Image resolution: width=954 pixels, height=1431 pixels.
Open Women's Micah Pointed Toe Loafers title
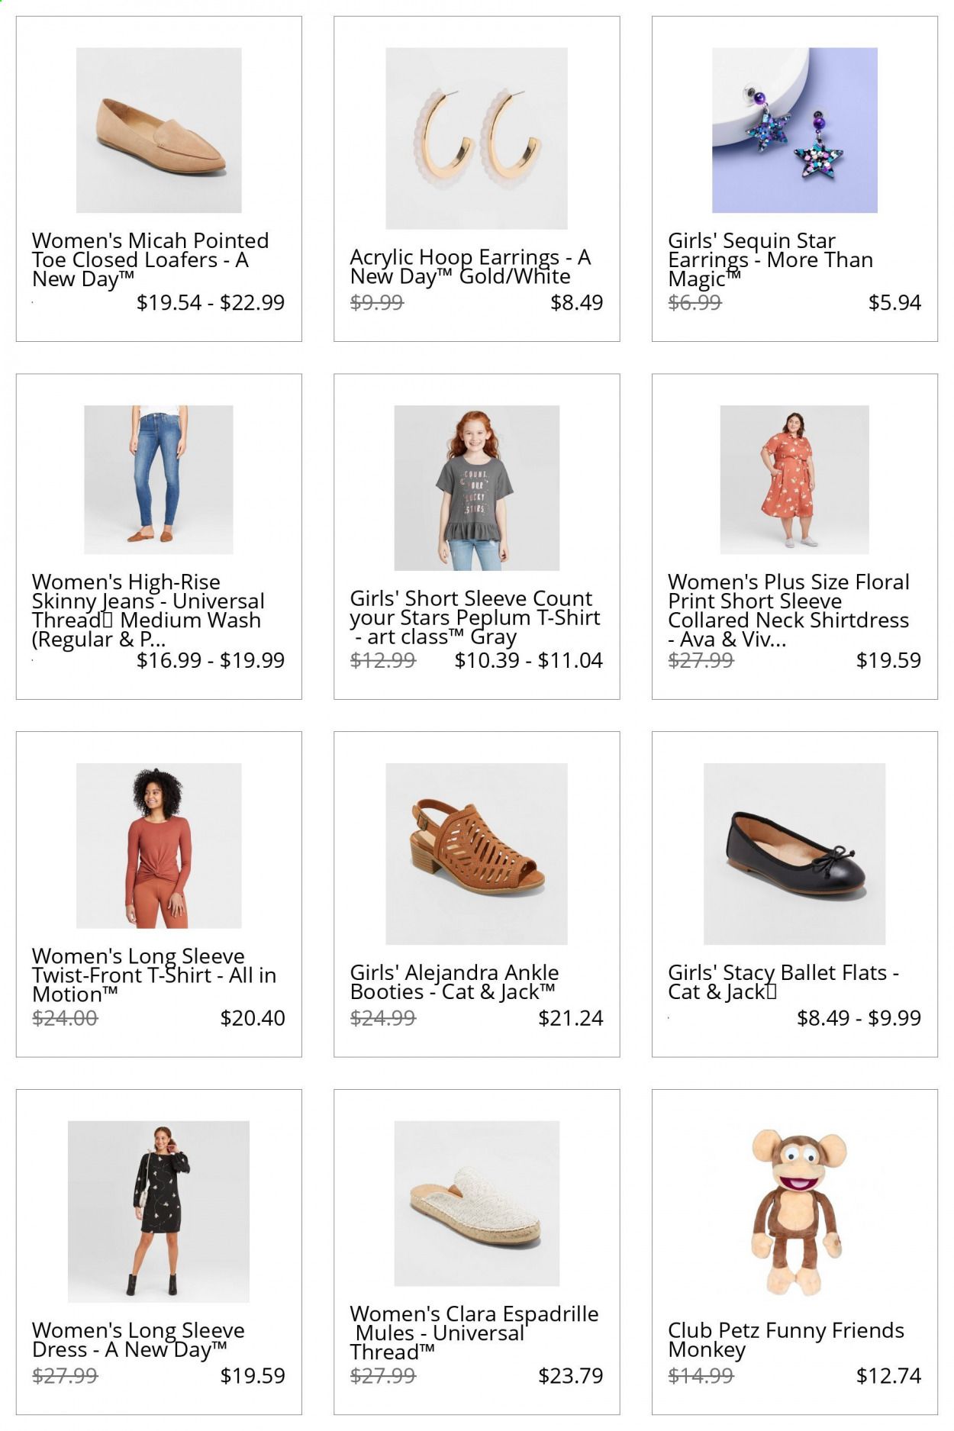tap(150, 260)
